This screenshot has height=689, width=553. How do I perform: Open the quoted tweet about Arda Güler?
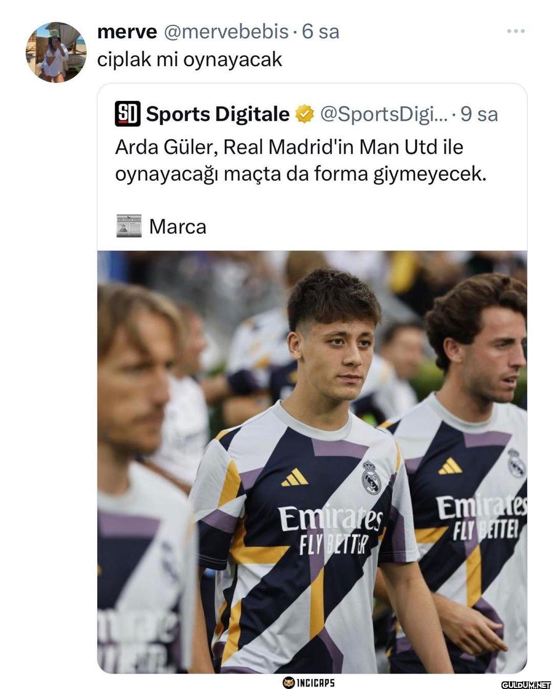[300, 161]
